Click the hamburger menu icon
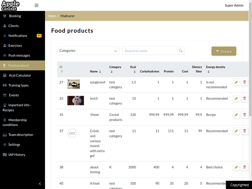252x189 pixels. [x=37, y=5]
